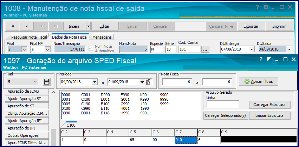Click the Linha input field
299x147 pixels.
coord(223,104)
